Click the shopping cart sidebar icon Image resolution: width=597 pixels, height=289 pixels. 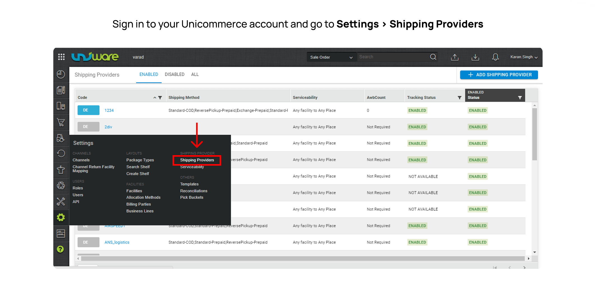61,122
